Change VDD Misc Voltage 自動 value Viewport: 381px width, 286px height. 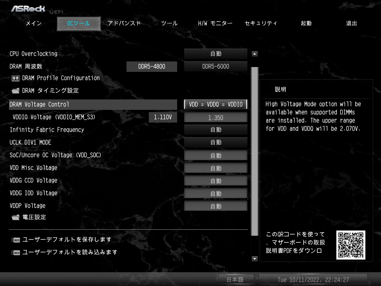tap(216, 168)
